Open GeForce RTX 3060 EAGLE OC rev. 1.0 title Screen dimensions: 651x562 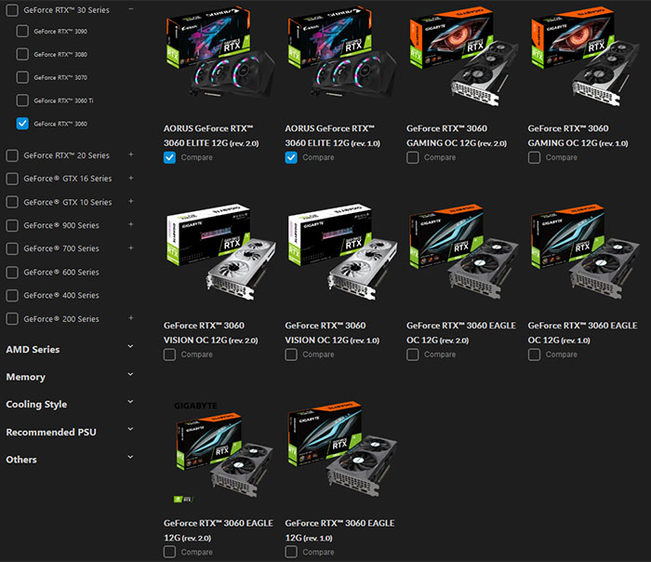(583, 333)
